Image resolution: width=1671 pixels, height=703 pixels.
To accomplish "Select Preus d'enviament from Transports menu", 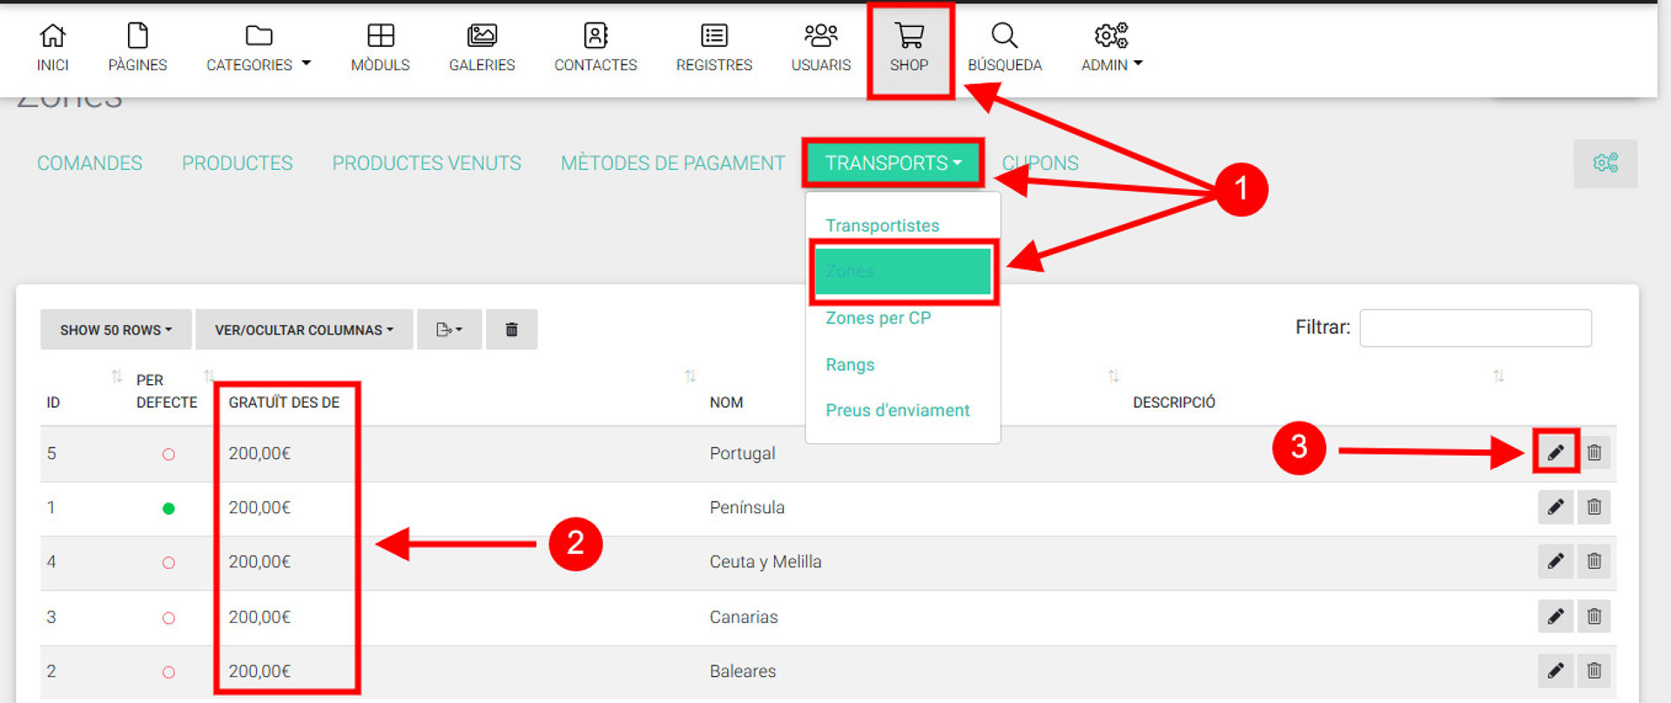I will (897, 410).
